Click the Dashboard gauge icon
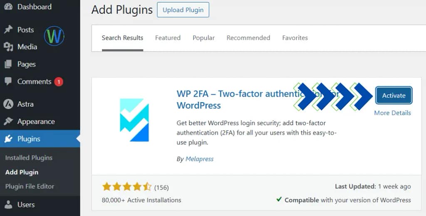Image resolution: width=426 pixels, height=216 pixels. [8, 7]
